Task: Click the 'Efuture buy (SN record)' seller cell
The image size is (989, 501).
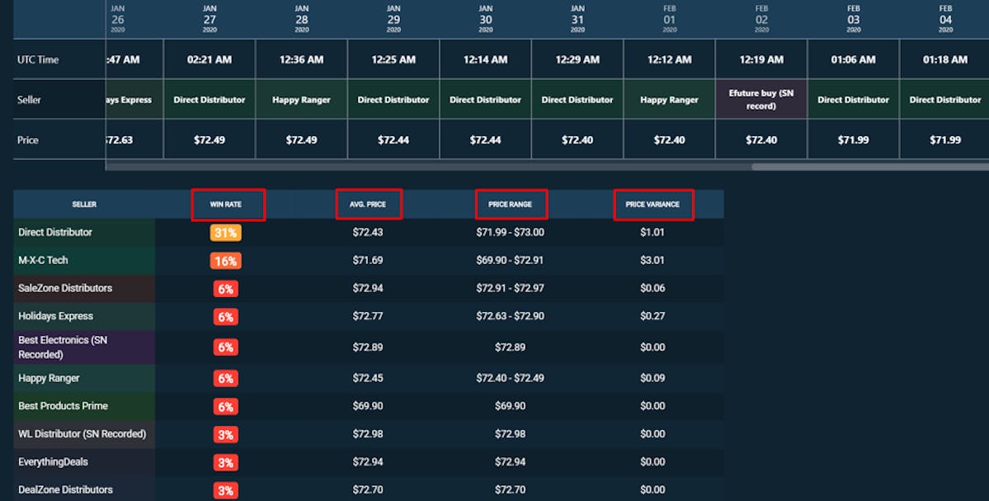Action: 761,100
